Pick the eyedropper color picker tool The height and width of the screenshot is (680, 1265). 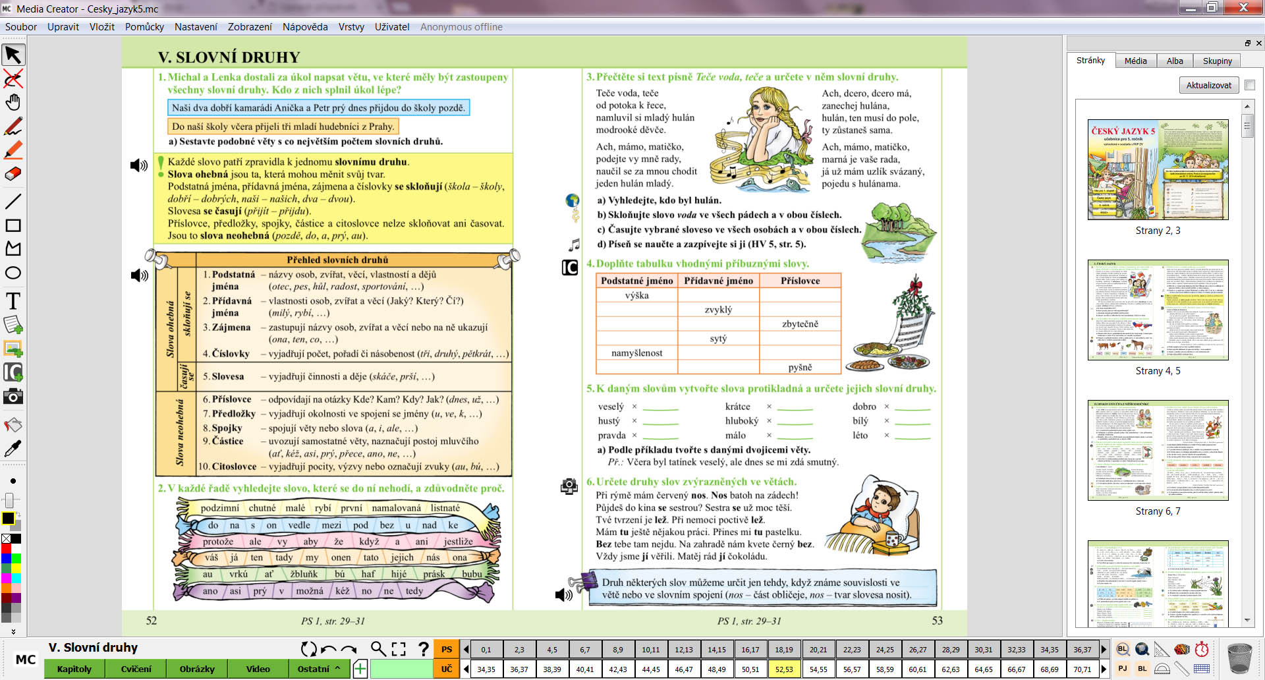[13, 449]
